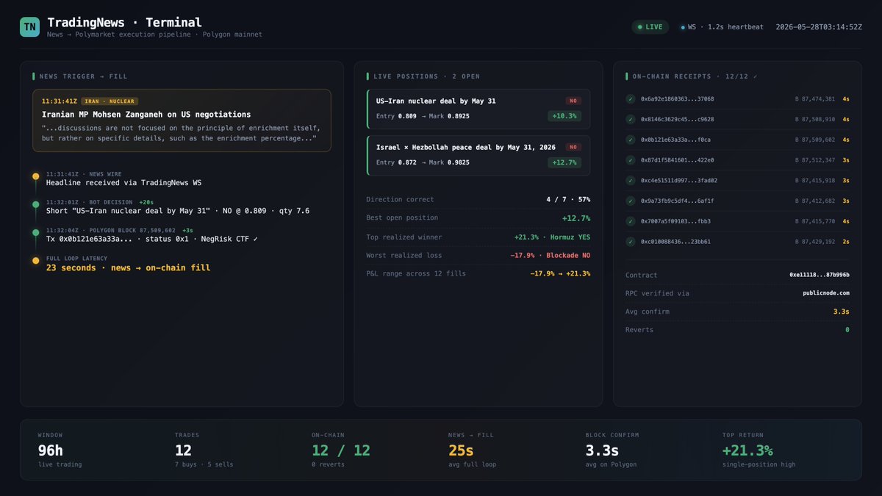Click the check icon for receipt 0x9a73fb9c5df4...6af1f
Screen dimensions: 882x496
[x=631, y=201]
